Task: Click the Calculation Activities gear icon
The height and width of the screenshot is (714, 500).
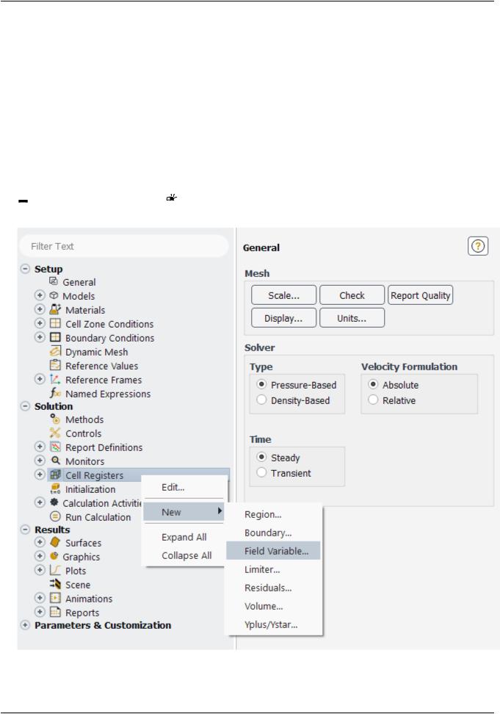Action: coord(54,502)
